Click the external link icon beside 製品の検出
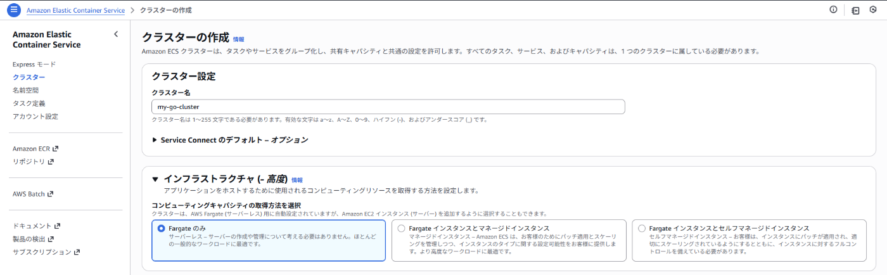The height and width of the screenshot is (275, 887). click(51, 239)
